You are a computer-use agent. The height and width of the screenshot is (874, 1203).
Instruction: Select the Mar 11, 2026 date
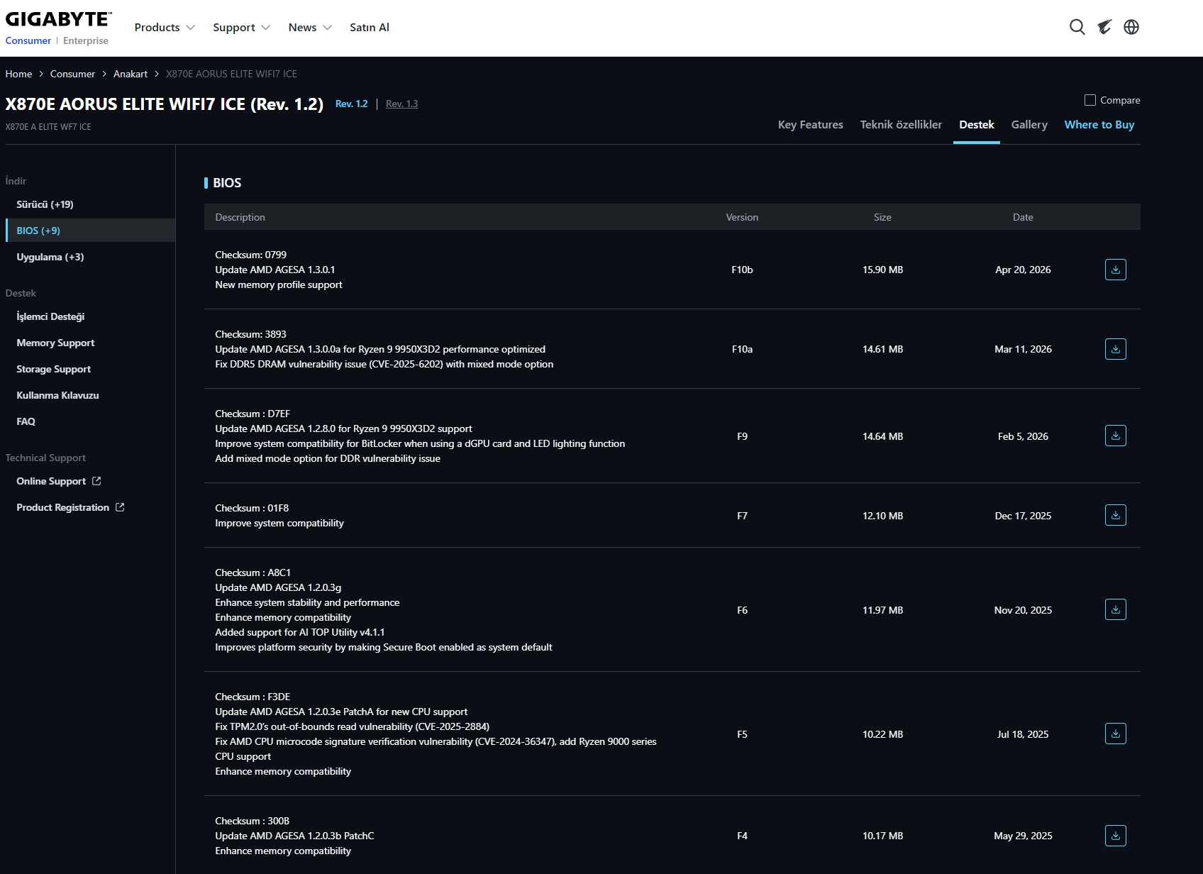click(x=1023, y=349)
